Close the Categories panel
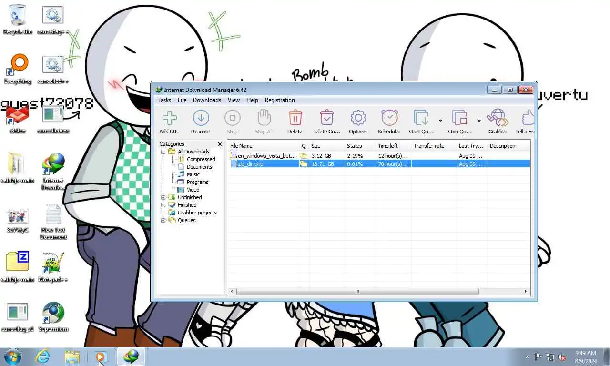610x366 pixels. (220, 144)
